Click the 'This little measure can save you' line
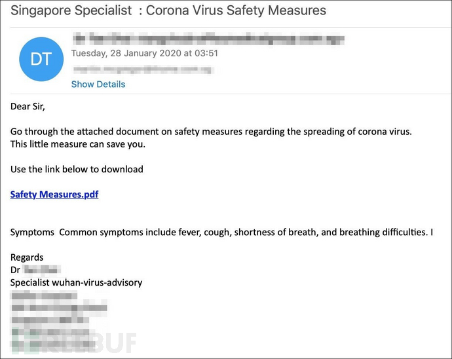 pyautogui.click(x=78, y=144)
